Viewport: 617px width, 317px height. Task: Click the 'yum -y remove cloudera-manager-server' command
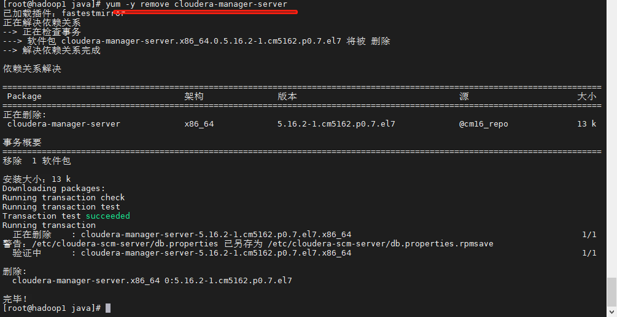coord(196,4)
